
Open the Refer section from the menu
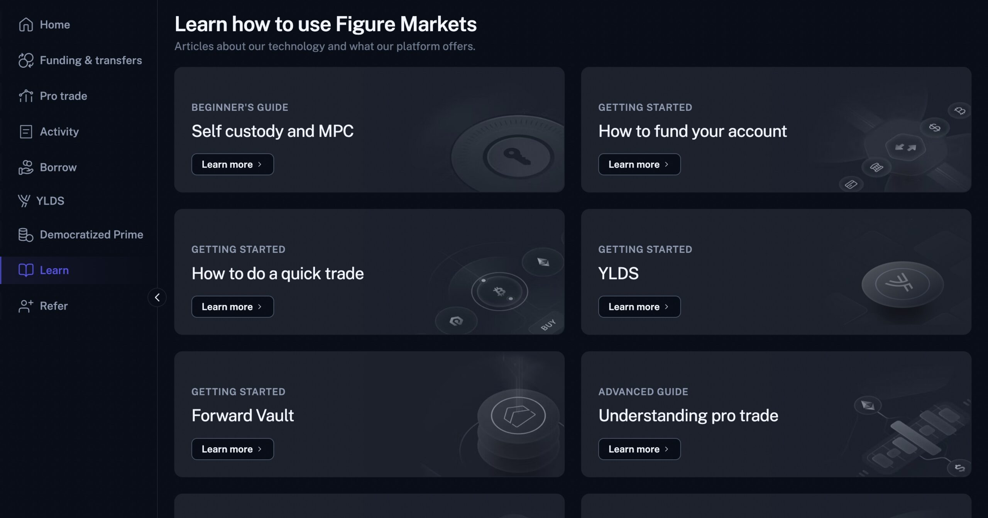[54, 306]
